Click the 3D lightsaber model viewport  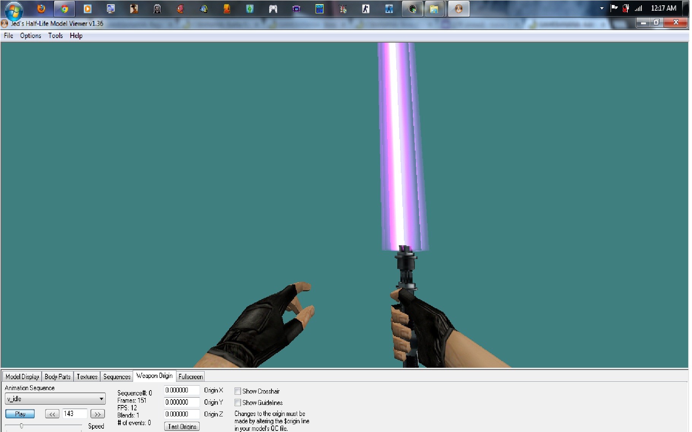[x=344, y=205]
